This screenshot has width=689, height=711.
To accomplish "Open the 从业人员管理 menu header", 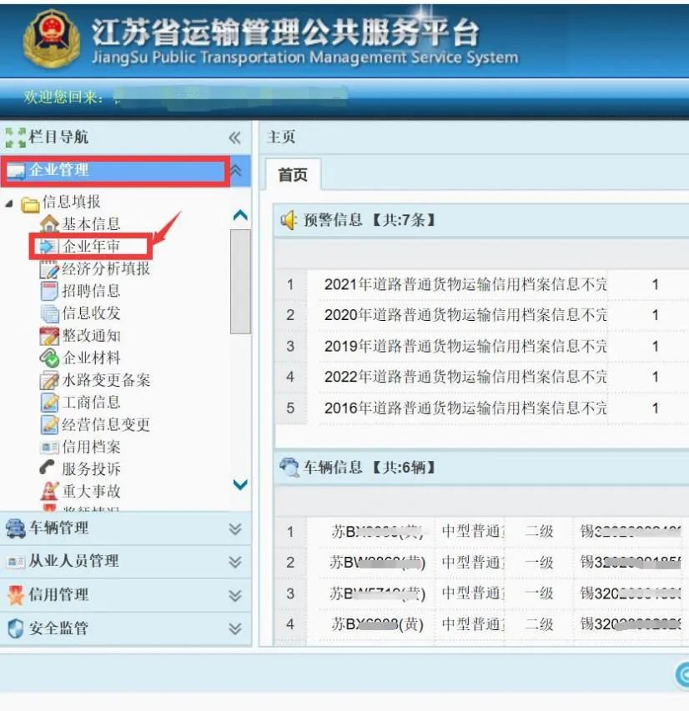I will pyautogui.click(x=125, y=563).
